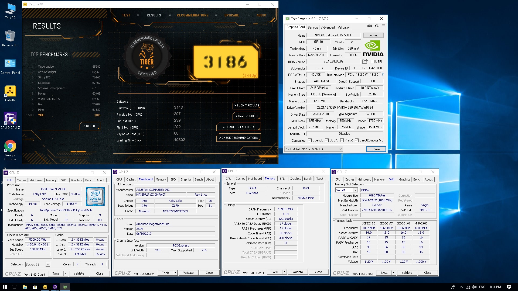The width and height of the screenshot is (518, 291).
Task: Open the Windows Start menu
Action: [x=5, y=287]
